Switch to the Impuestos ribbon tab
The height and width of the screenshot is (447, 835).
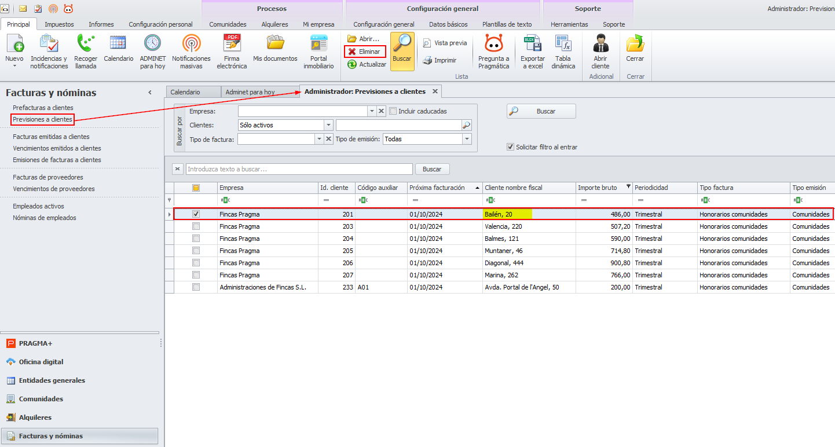(x=59, y=24)
